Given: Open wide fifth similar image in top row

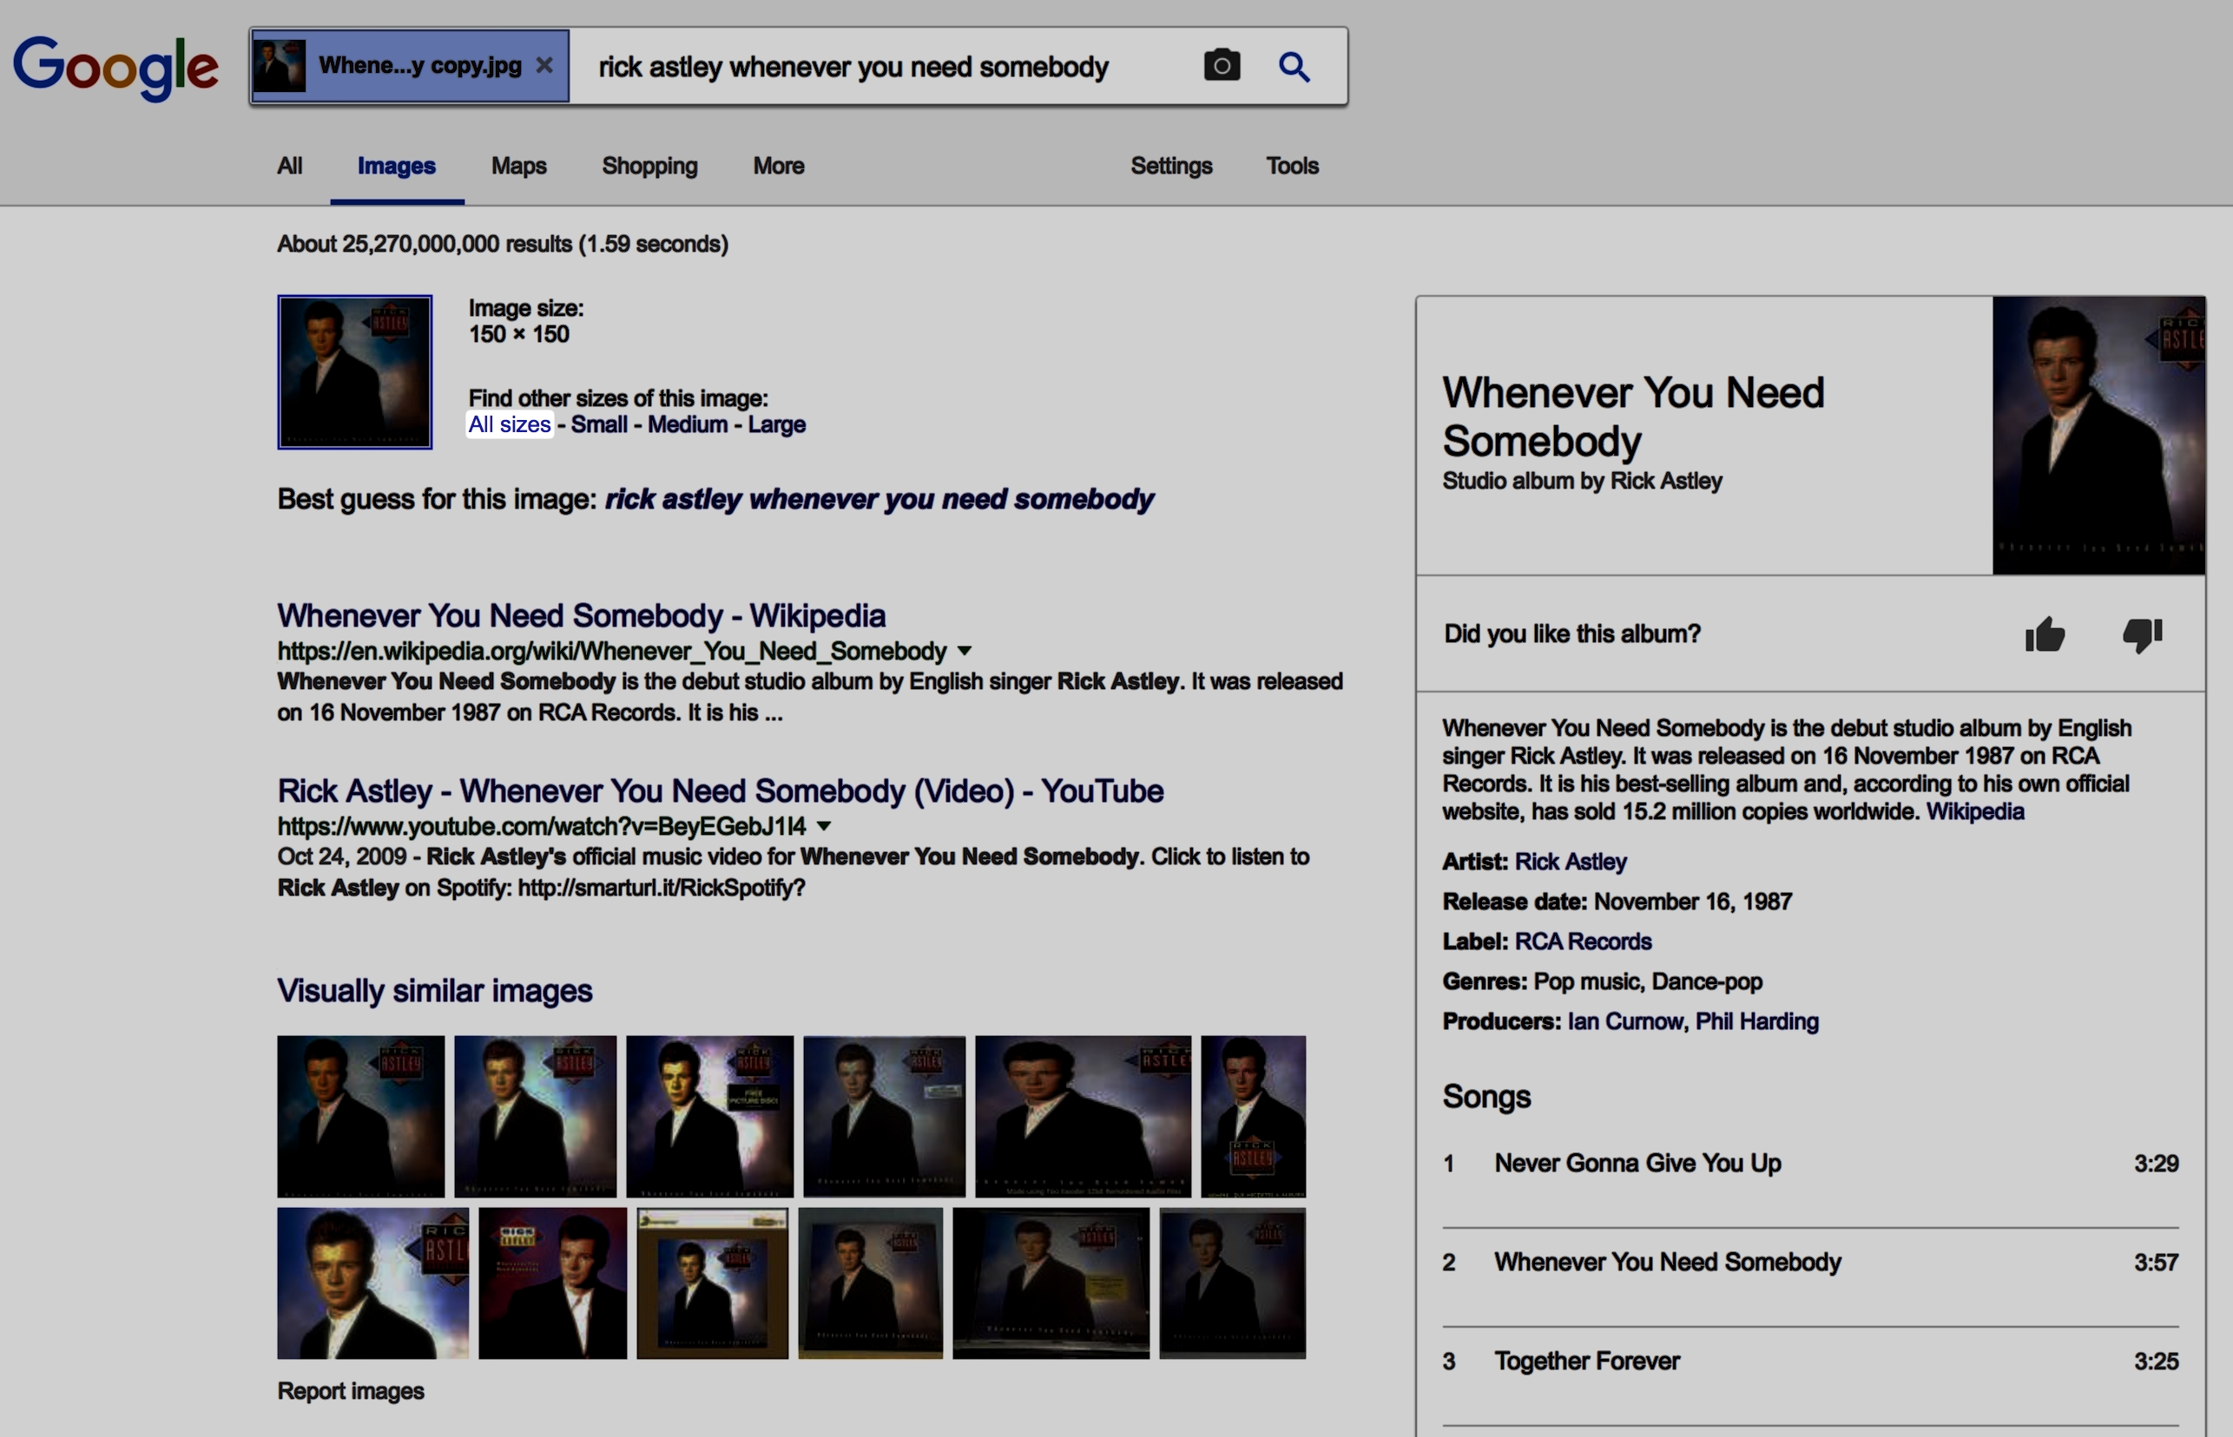Looking at the screenshot, I should 1083,1116.
